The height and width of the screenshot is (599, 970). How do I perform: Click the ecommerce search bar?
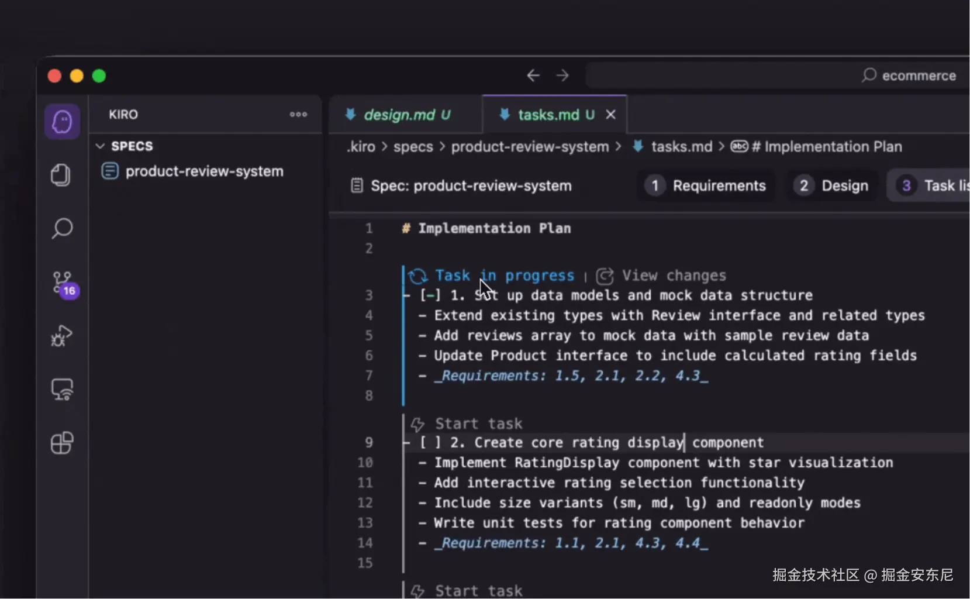[x=778, y=75]
